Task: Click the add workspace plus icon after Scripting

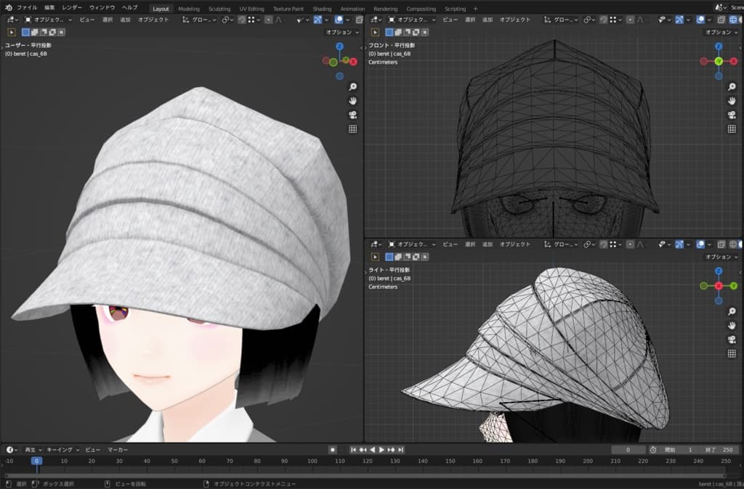Action: tap(476, 9)
